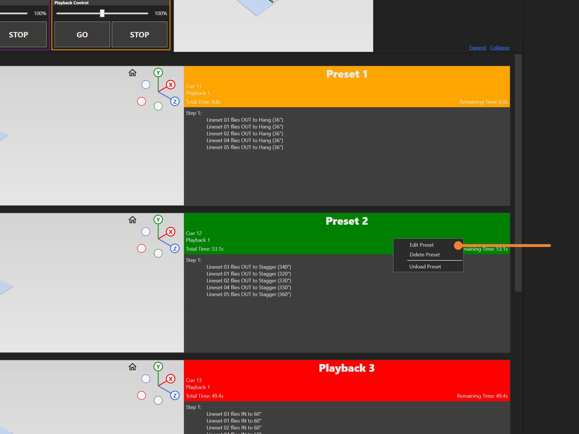
Task: Select the X-axis indicator on Playback 3
Action: 171,379
